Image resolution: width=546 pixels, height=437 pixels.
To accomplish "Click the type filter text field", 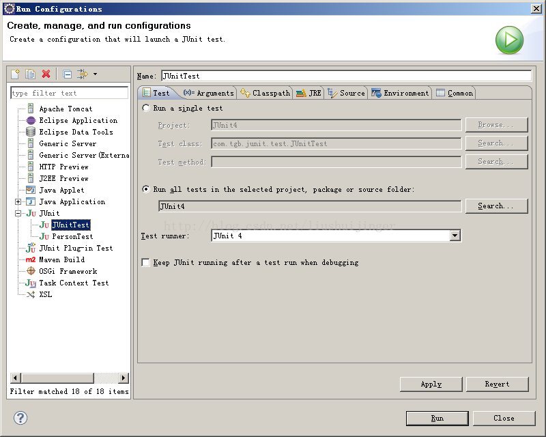I will 70,93.
